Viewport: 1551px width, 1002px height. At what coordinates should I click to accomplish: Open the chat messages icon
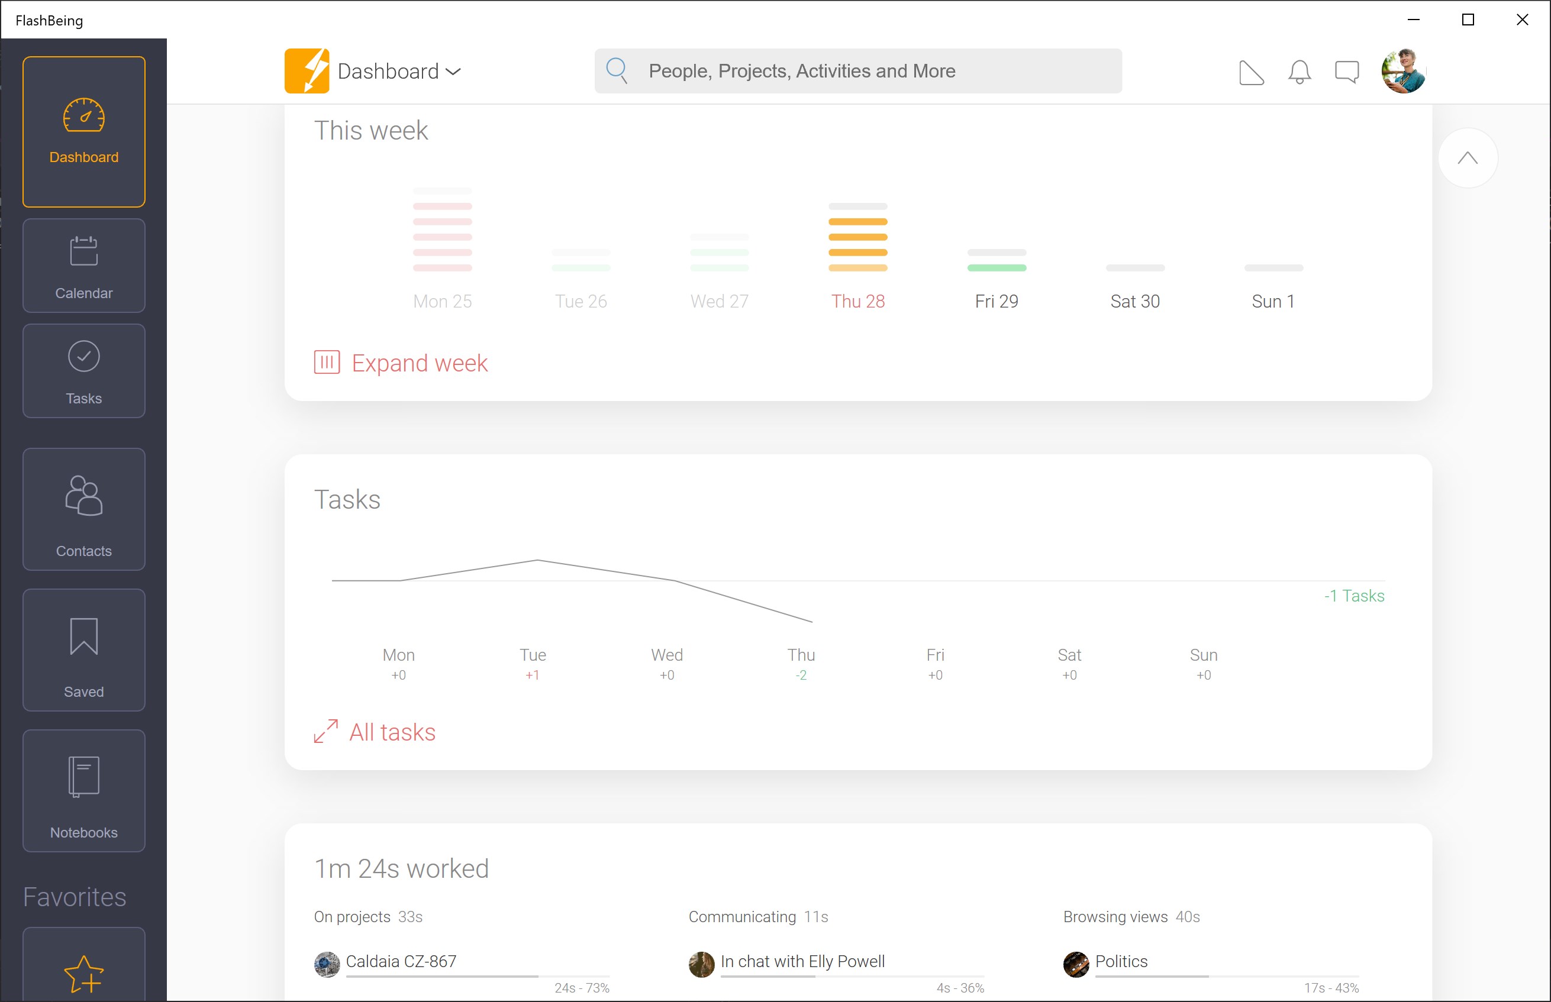pos(1347,72)
